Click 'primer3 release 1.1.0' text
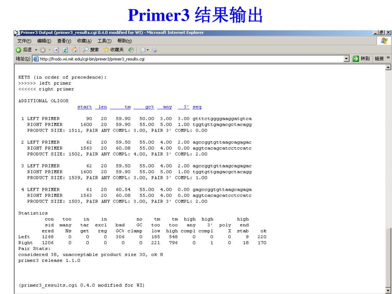Image resolution: width=392 pixels, height=294 pixels. [49, 260]
